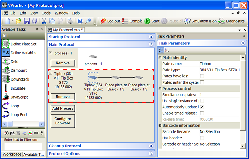Select the Downstack task
This screenshot has height=159, width=249.
[20, 79]
